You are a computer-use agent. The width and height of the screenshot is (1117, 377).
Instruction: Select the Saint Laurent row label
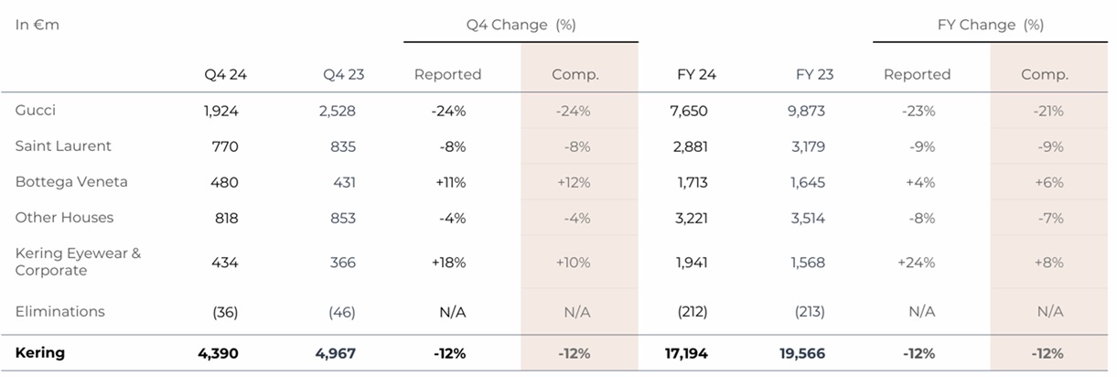coord(63,145)
